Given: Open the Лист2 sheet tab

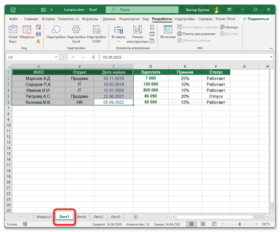Looking at the screenshot, I should (98, 216).
